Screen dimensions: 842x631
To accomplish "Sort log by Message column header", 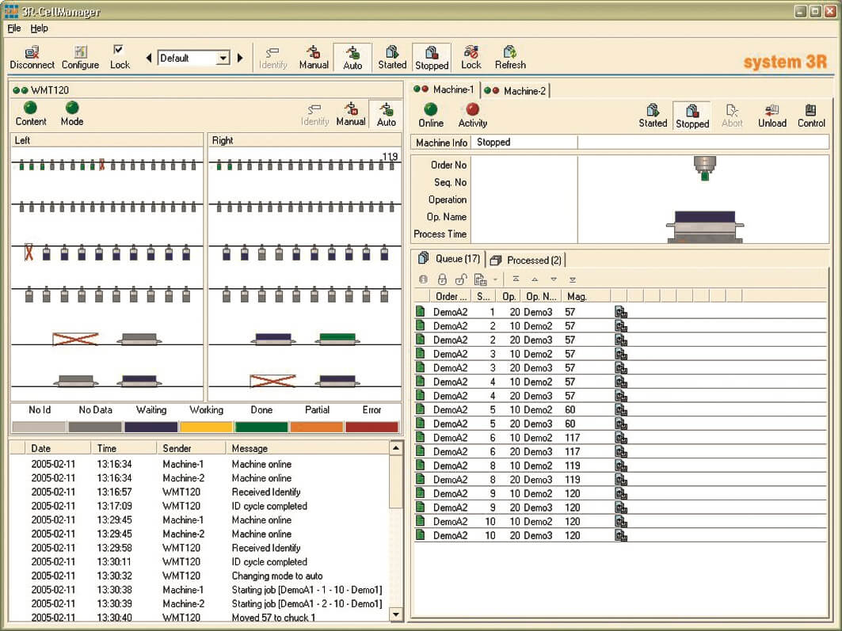I will tap(307, 448).
